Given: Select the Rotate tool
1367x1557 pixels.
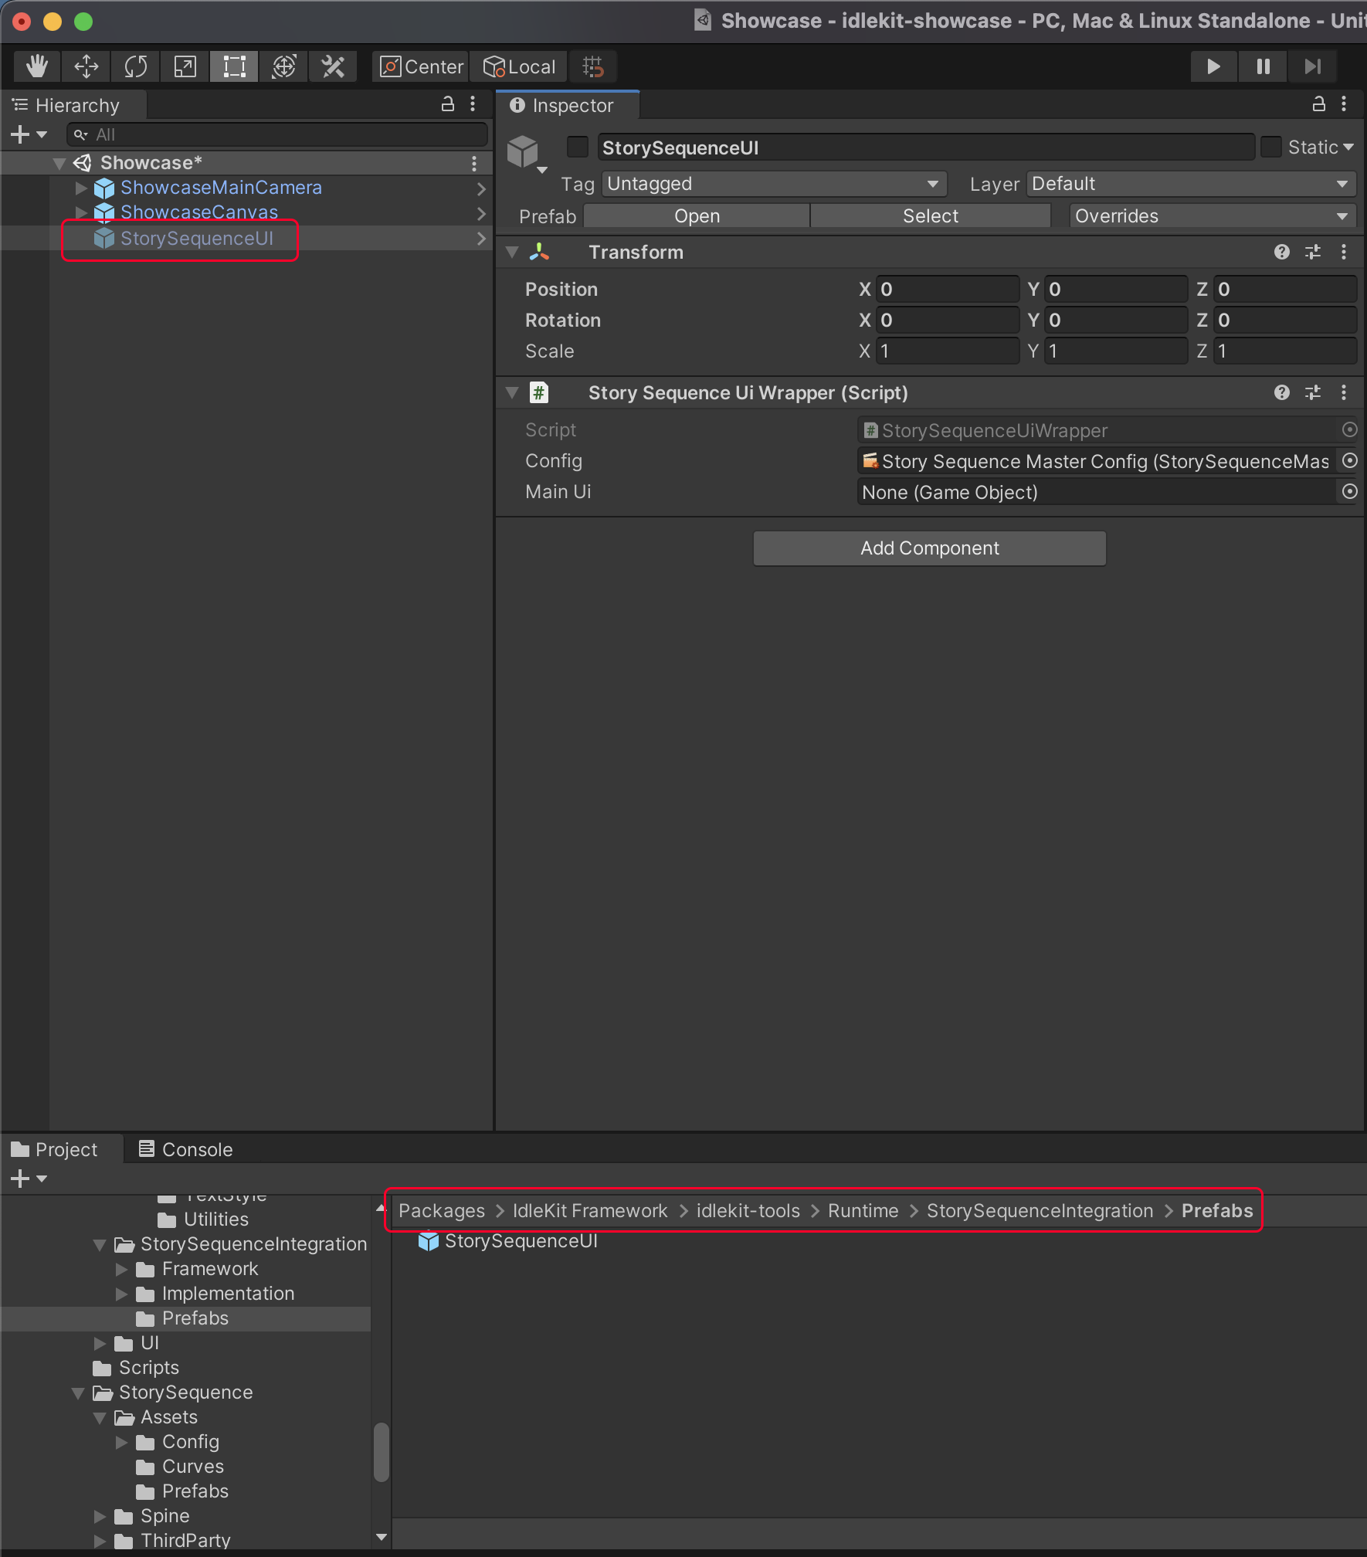Looking at the screenshot, I should click(x=135, y=67).
